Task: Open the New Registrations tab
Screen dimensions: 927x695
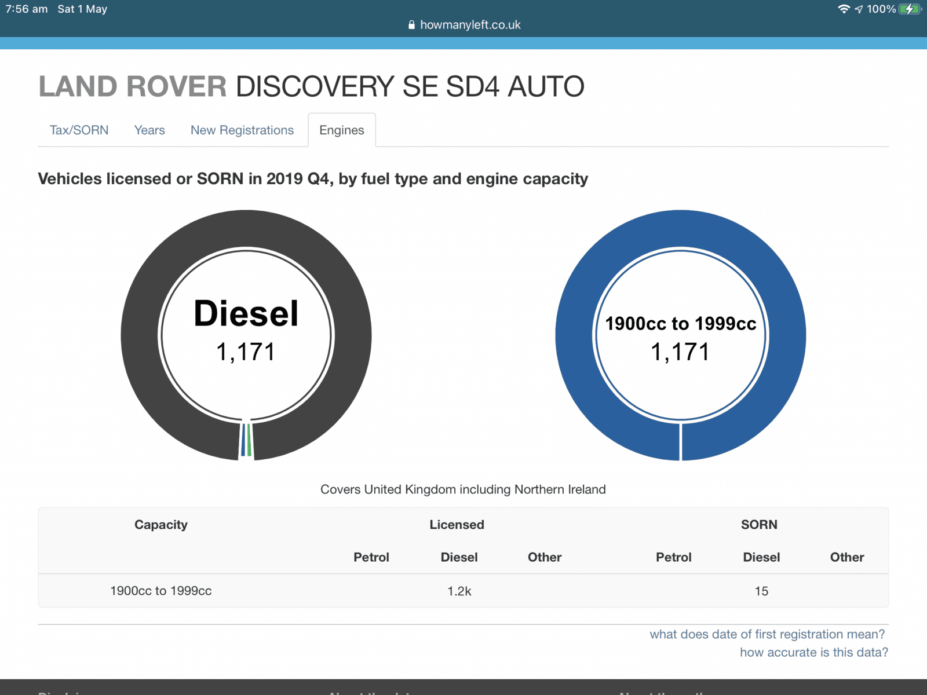Action: click(242, 130)
